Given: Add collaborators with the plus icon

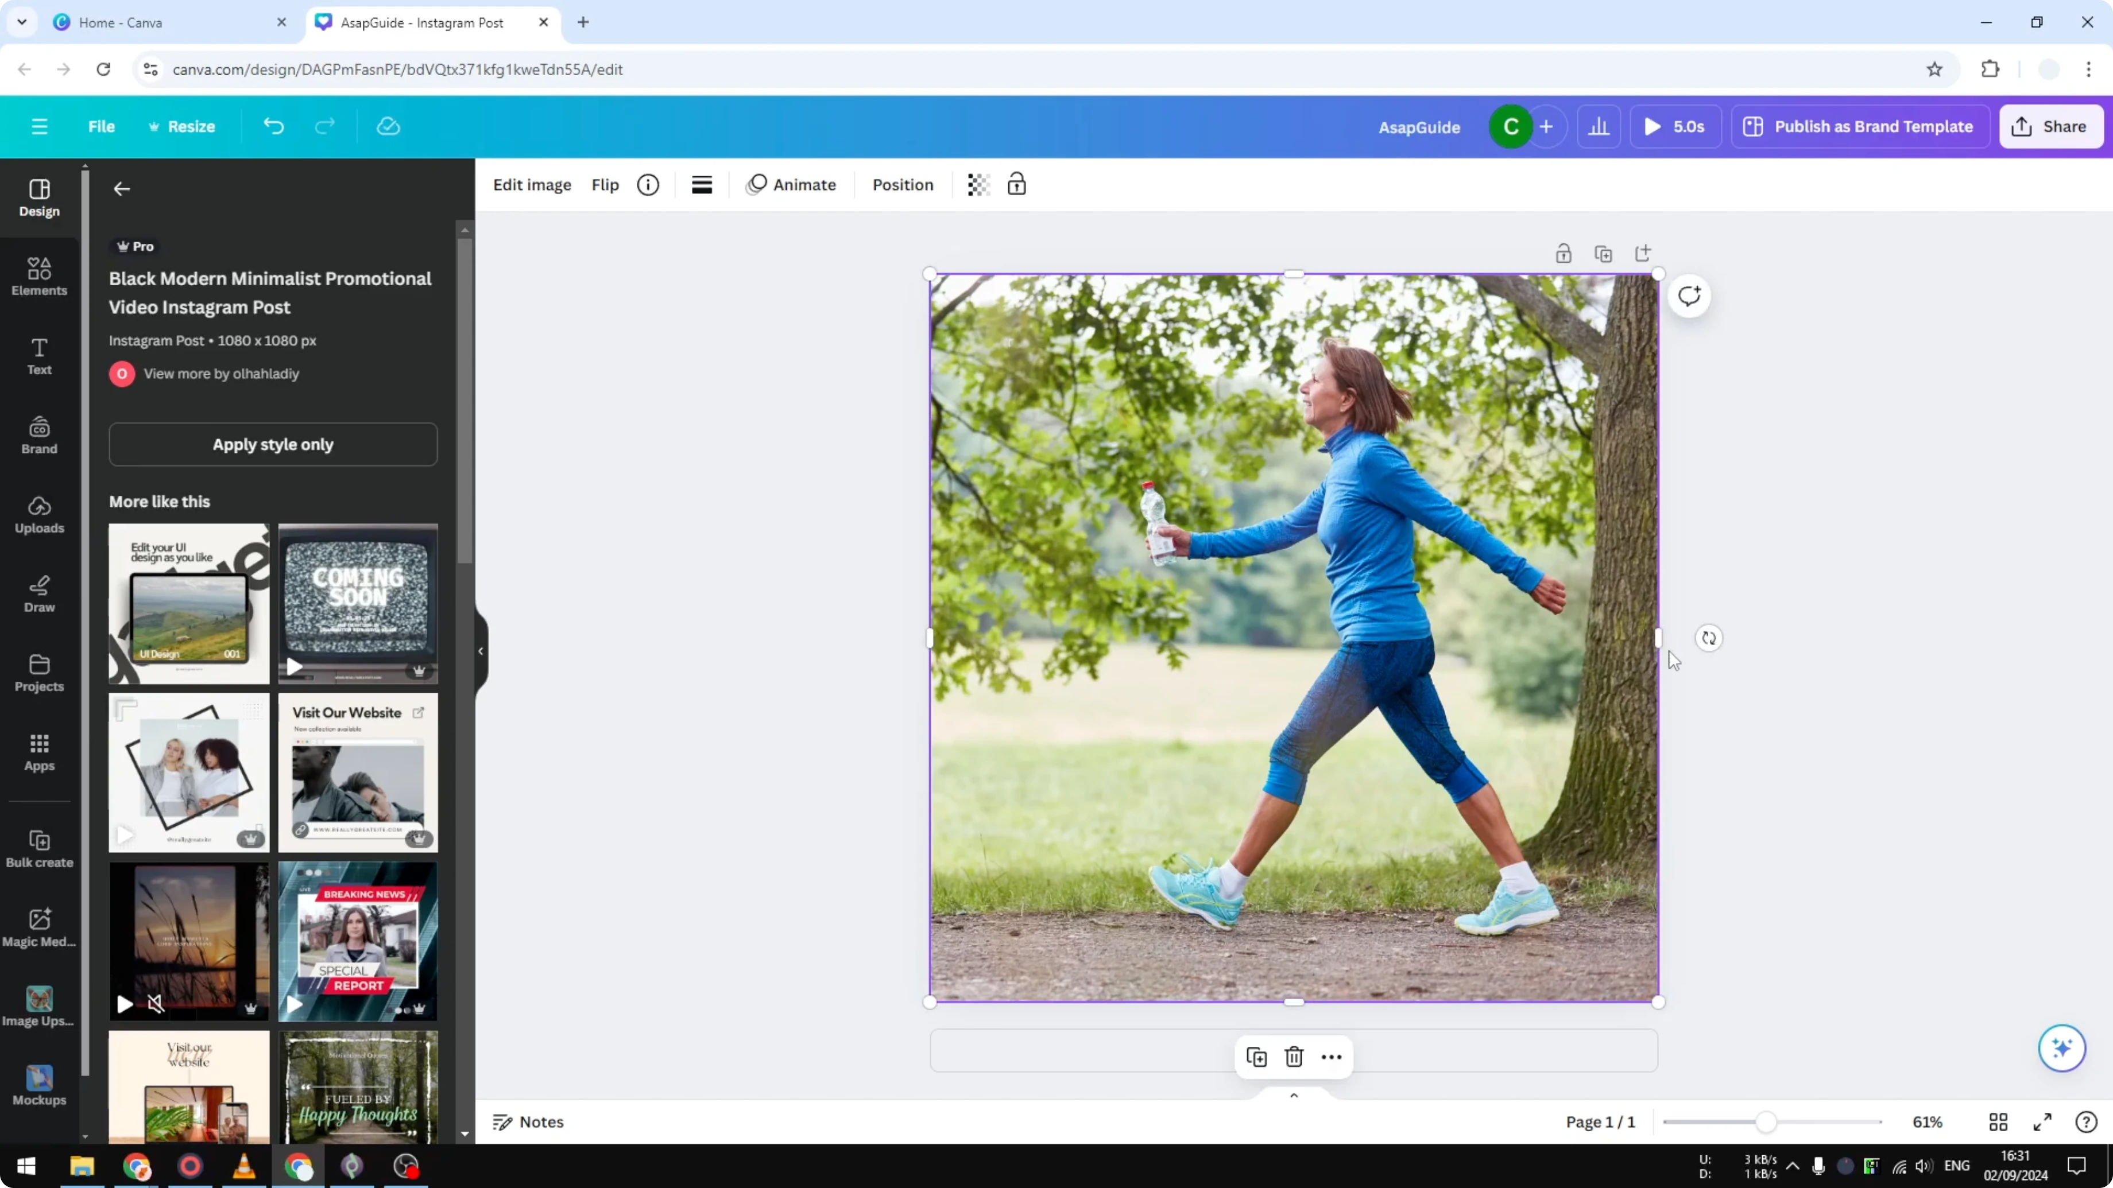Looking at the screenshot, I should [x=1546, y=127].
